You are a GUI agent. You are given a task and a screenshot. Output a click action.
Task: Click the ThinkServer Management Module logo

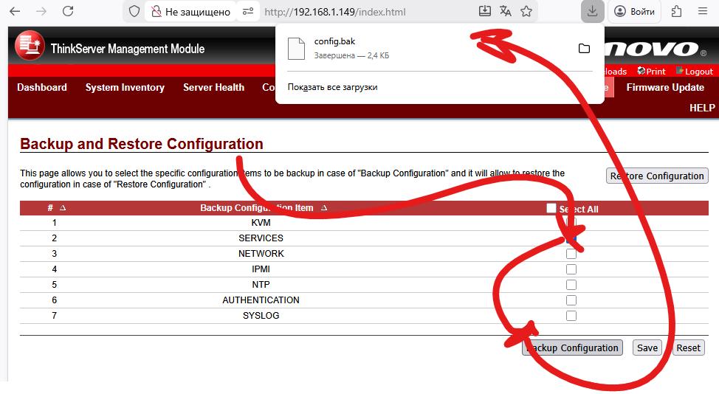[x=30, y=47]
